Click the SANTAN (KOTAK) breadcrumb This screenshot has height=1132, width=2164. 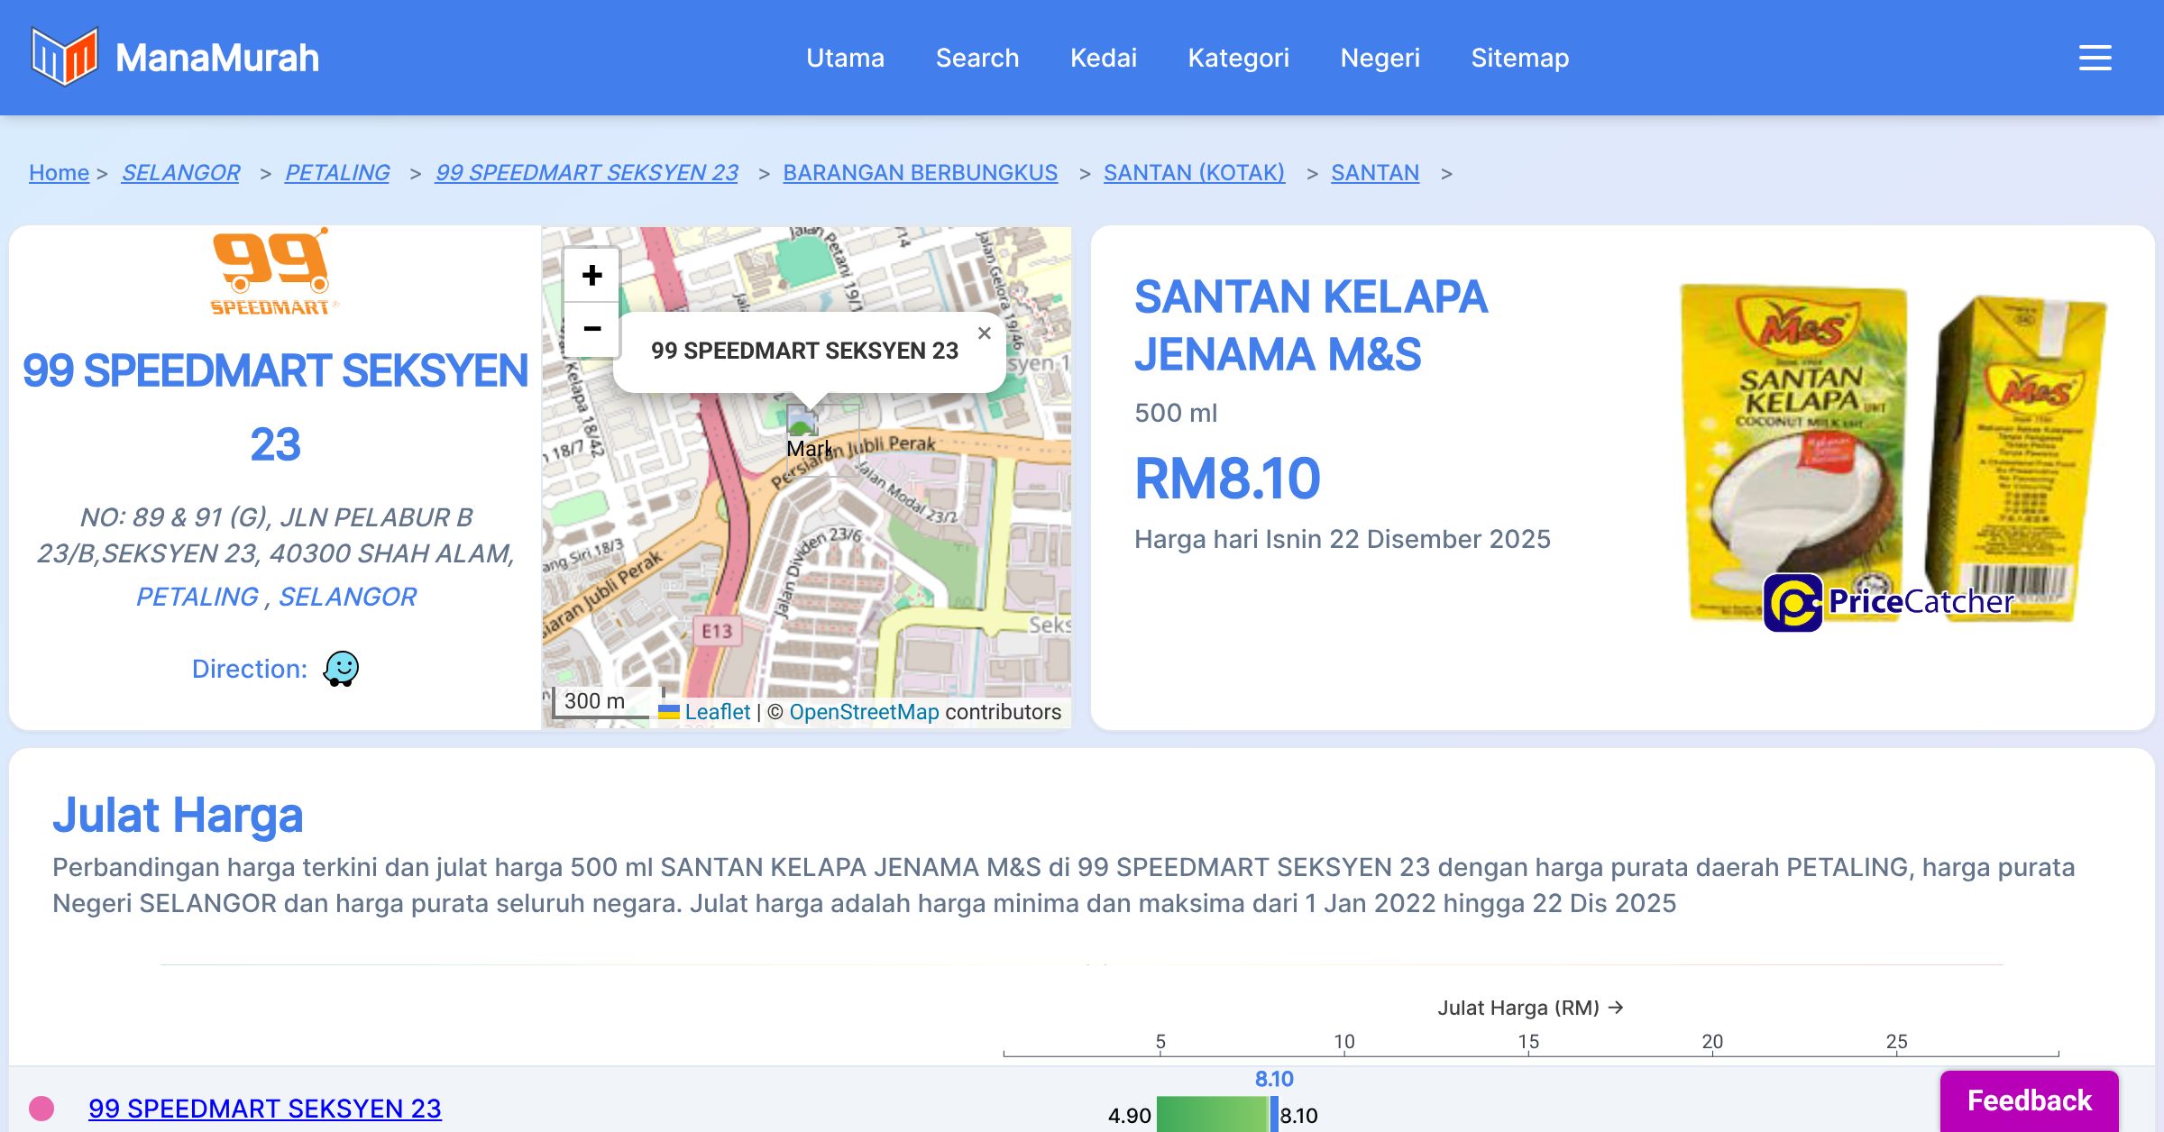pos(1194,172)
